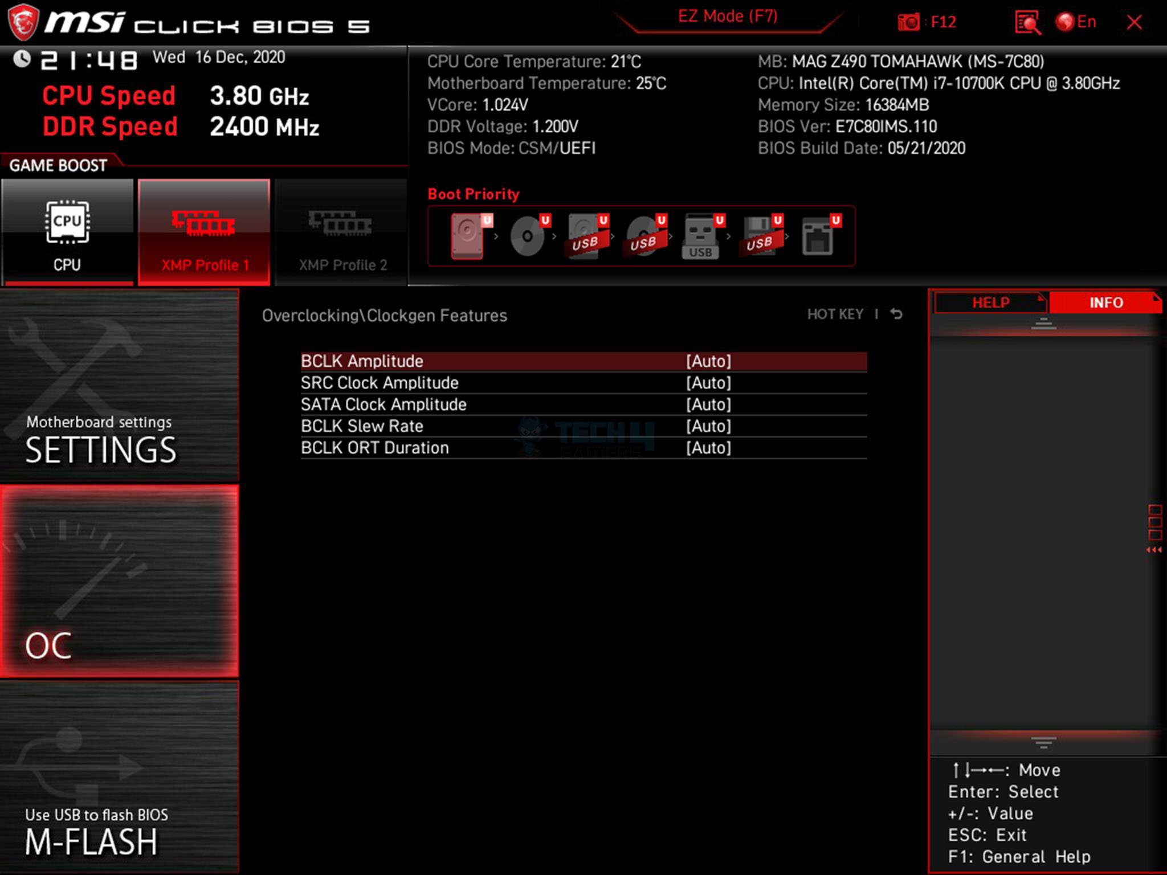
Task: Click the BIOS Ver E7C80IMS.110 text
Action: pos(847,126)
